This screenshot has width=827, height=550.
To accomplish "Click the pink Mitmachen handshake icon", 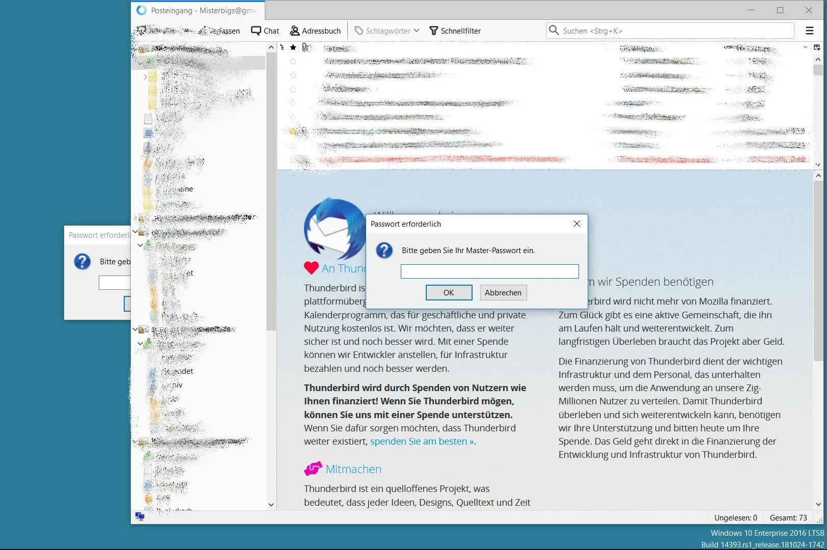I will click(x=313, y=469).
